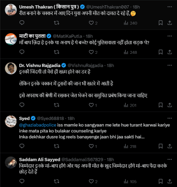Retweet the माटी का पुतला post

pyautogui.click(x=56, y=52)
